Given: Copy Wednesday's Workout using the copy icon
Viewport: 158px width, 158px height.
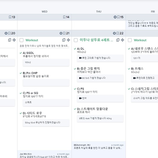Looking at the screenshot, I should coord(64,40).
